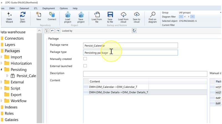This screenshot has width=222, height=124.
Task: Open the DWH menu
Action: click(x=12, y=8)
